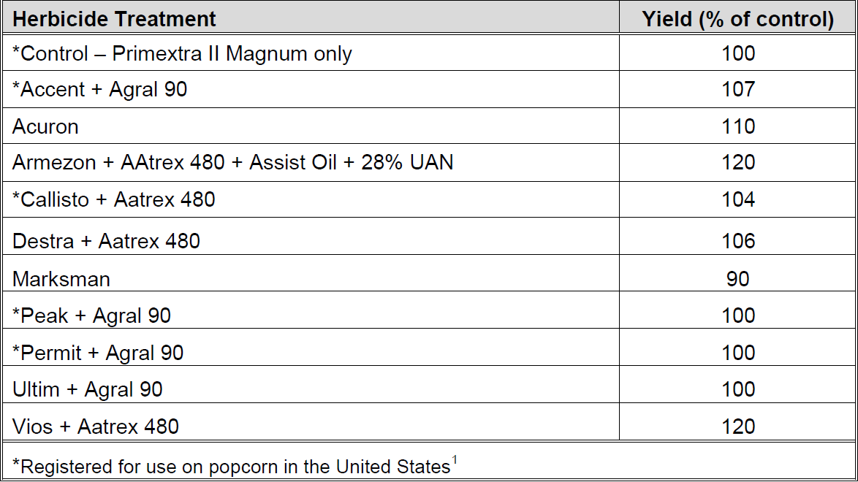Select the Callisto + Aatrex 480 cell

pyautogui.click(x=114, y=199)
